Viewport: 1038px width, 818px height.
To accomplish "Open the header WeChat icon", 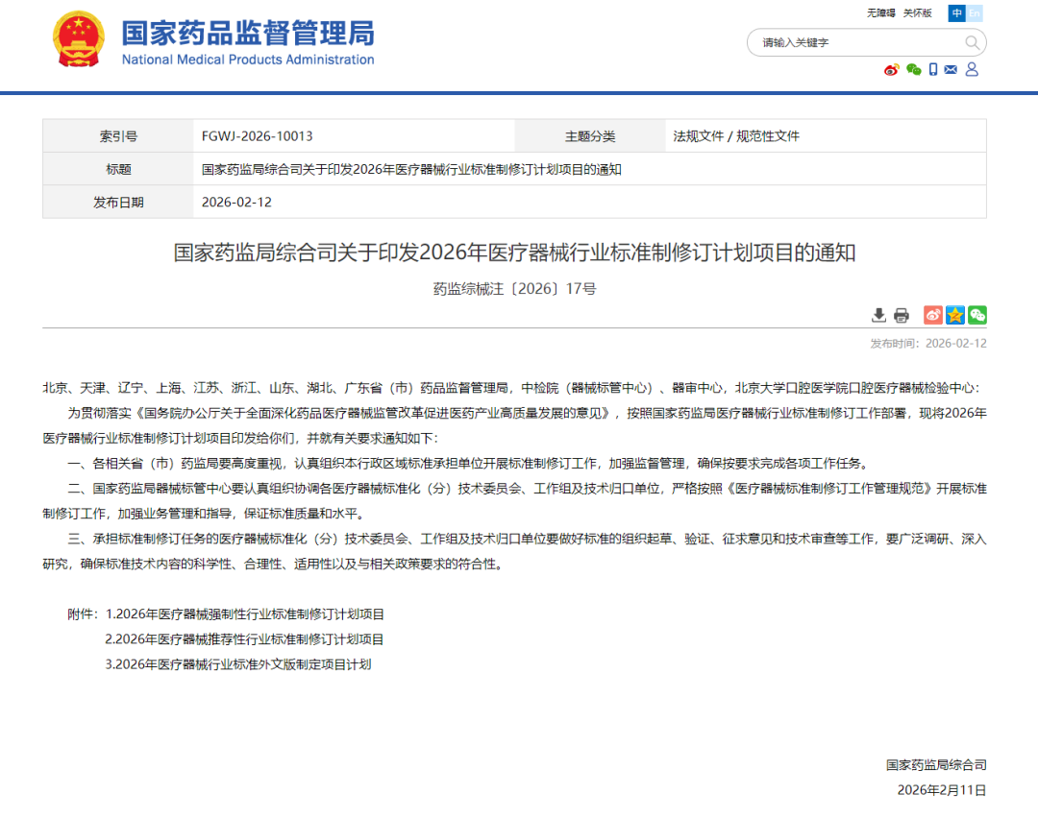I will coord(914,69).
